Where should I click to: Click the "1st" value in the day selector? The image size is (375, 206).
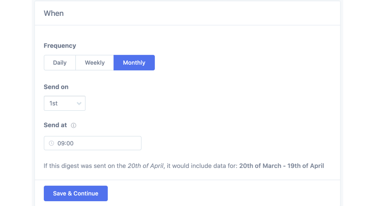click(54, 103)
